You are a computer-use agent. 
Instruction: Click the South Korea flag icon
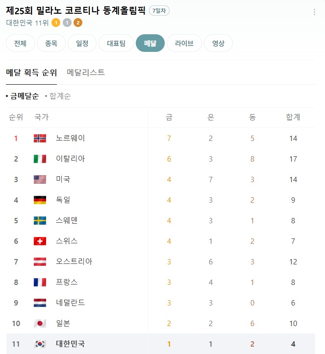(x=40, y=344)
